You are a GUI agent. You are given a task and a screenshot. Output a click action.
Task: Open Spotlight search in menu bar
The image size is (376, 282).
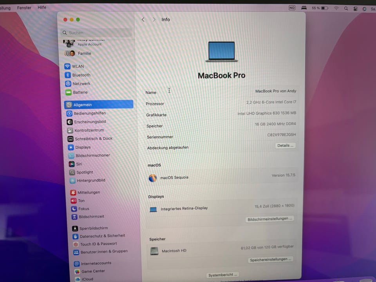pyautogui.click(x=346, y=8)
